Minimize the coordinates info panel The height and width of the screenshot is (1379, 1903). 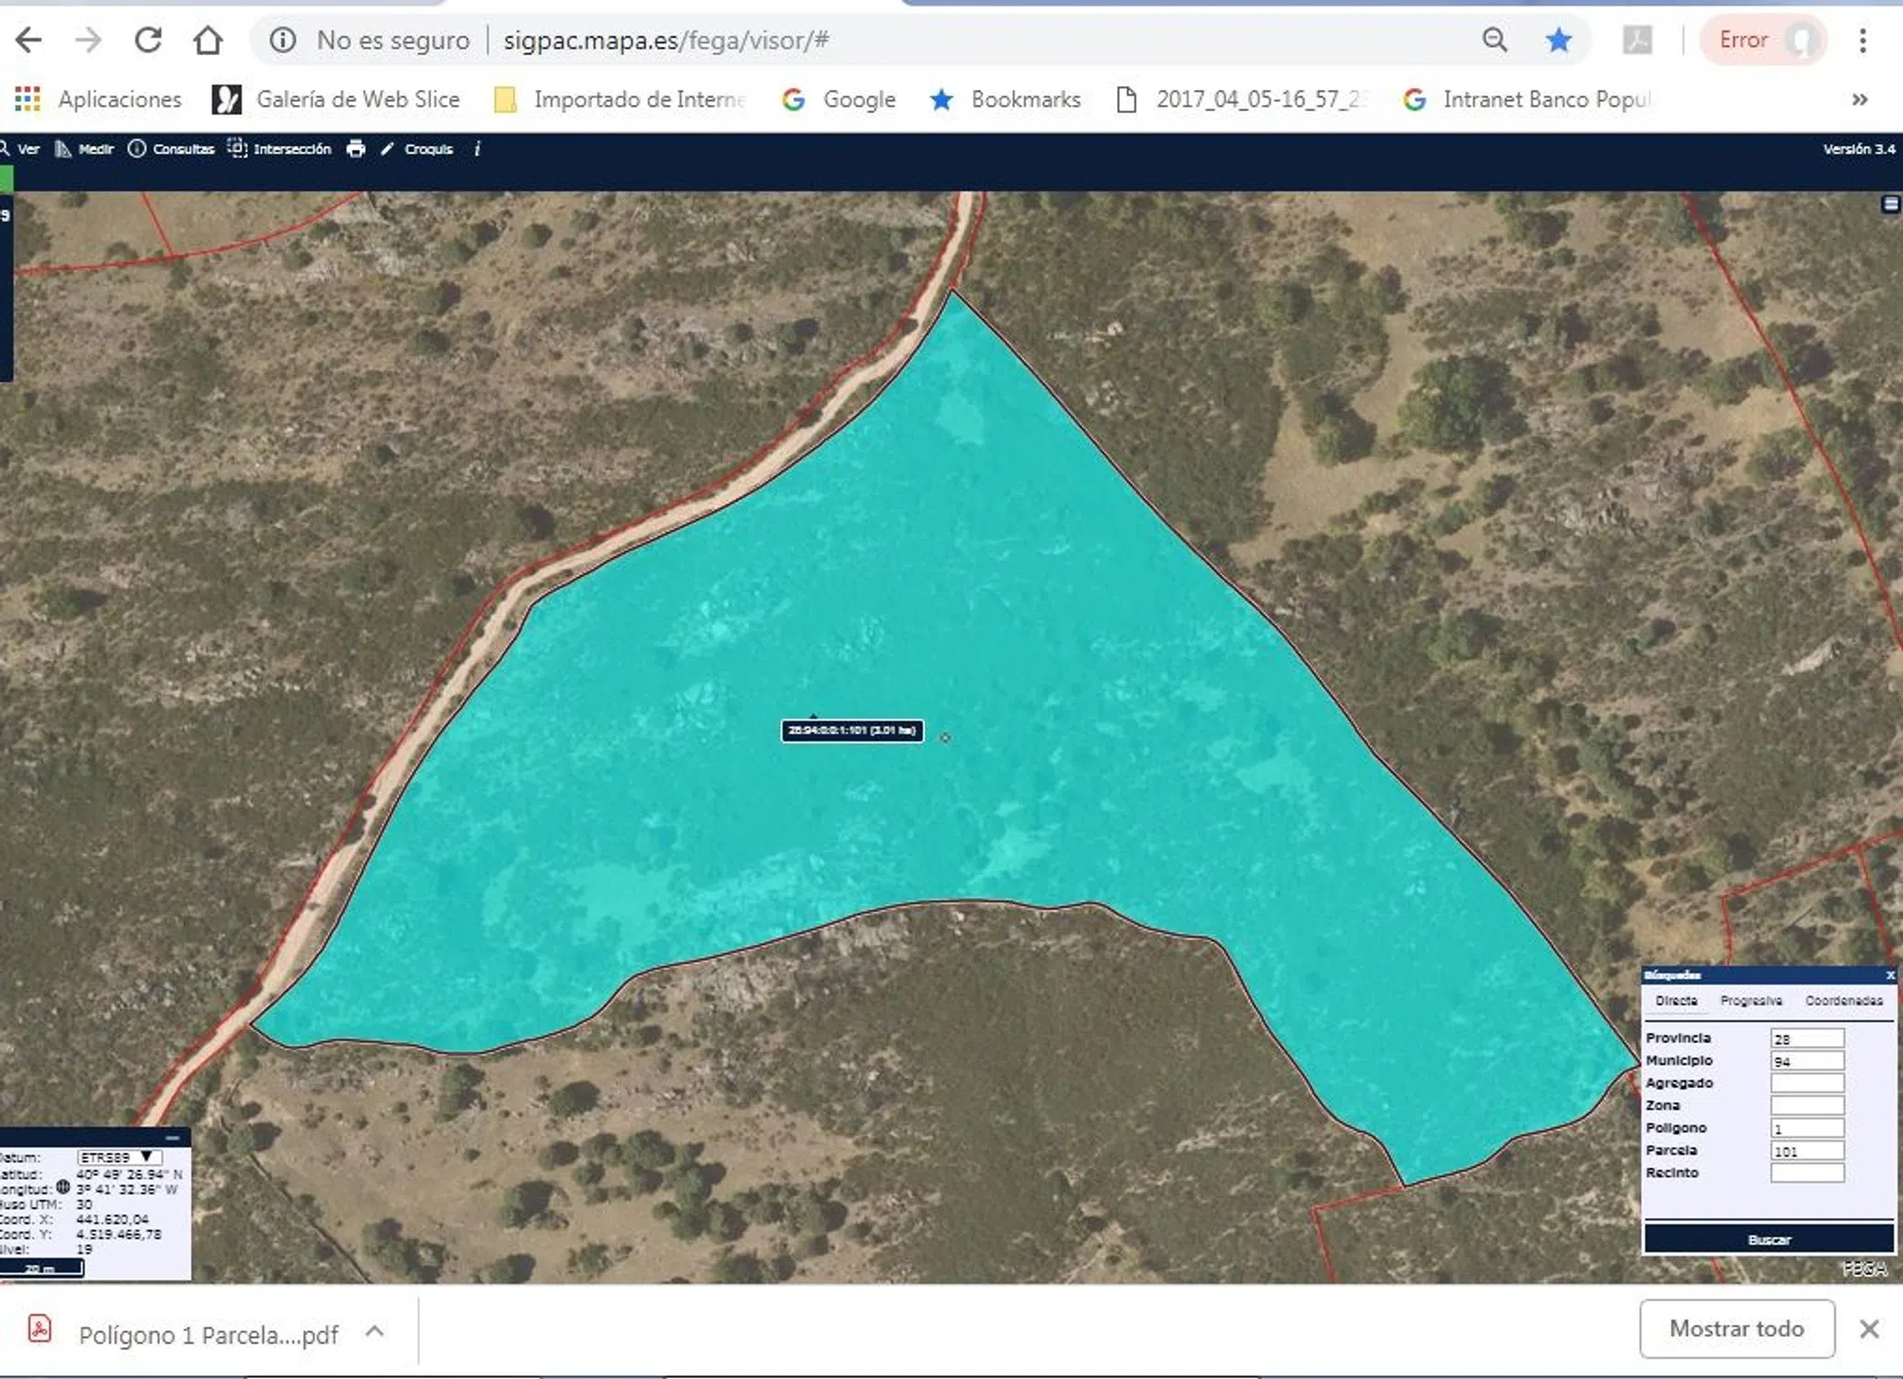coord(173,1138)
